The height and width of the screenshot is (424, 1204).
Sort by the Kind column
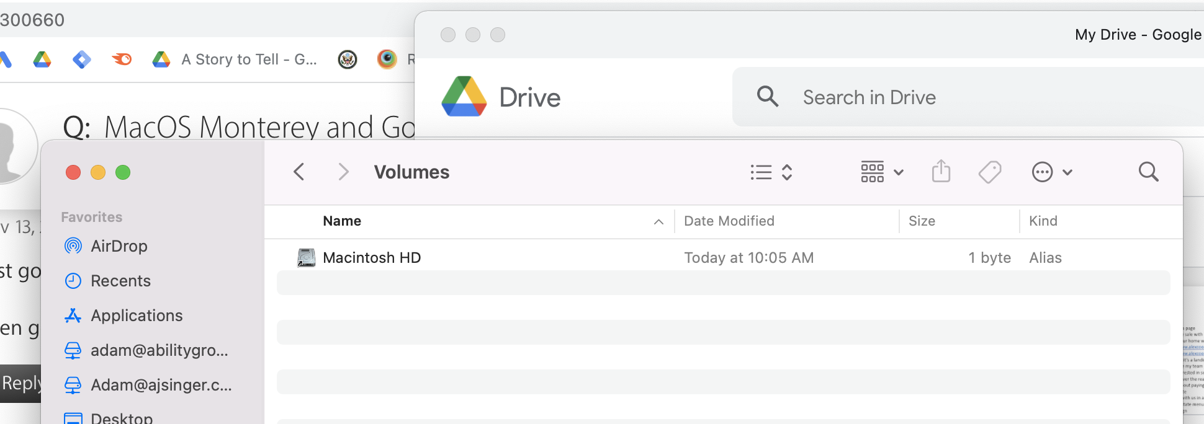(1043, 221)
